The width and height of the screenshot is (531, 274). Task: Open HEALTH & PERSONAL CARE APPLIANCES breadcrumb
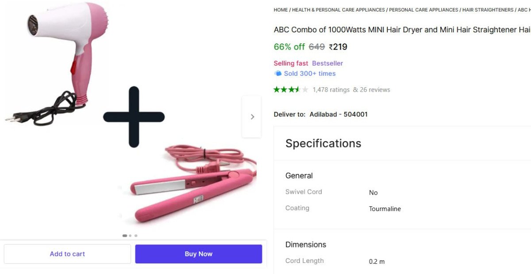click(339, 10)
